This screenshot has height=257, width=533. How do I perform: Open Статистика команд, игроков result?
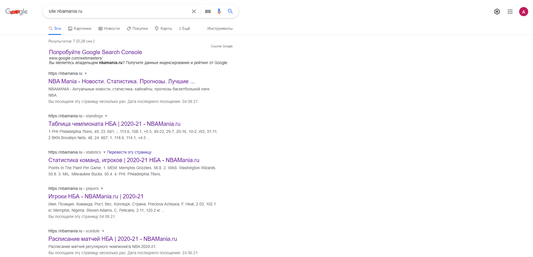124,160
